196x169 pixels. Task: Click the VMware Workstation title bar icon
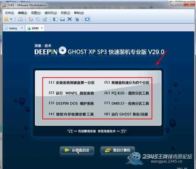pyautogui.click(x=4, y=5)
